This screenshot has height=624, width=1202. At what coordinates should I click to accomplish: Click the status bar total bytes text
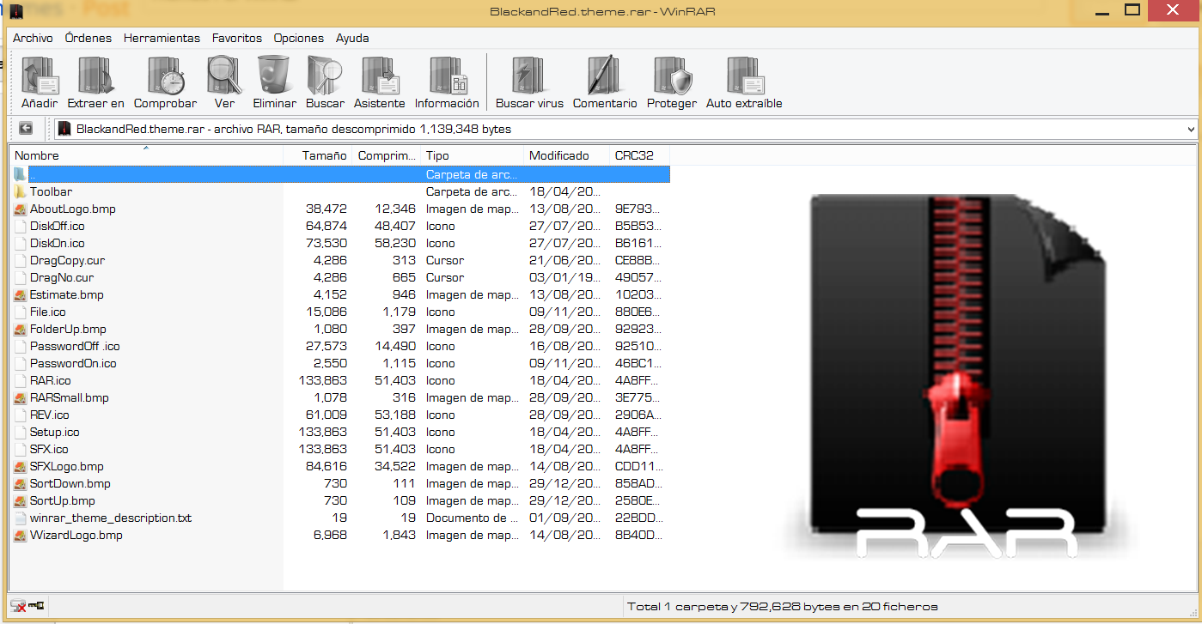click(x=782, y=606)
